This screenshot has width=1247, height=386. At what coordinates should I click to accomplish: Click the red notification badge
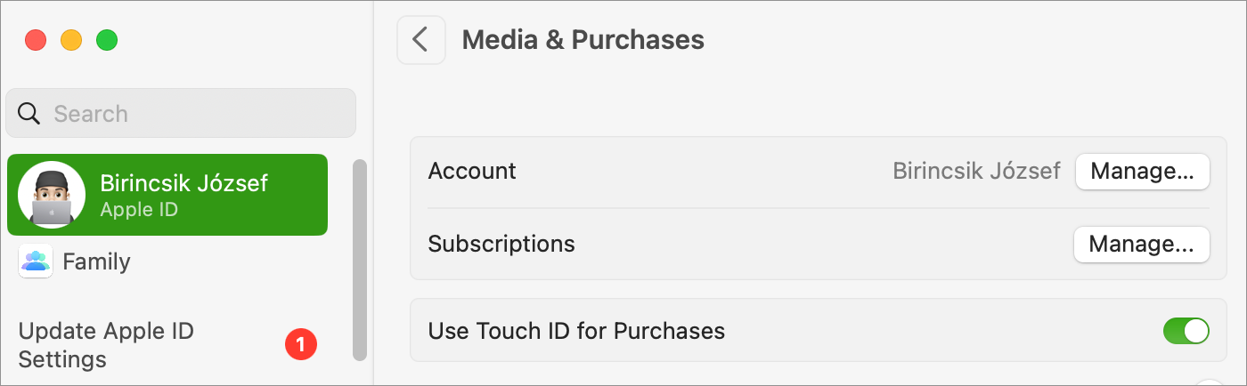pyautogui.click(x=300, y=344)
